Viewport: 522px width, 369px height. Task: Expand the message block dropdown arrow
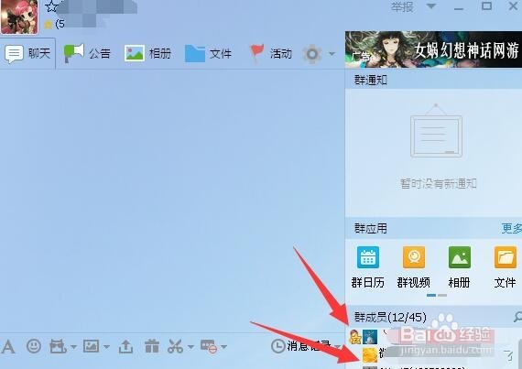tap(224, 347)
